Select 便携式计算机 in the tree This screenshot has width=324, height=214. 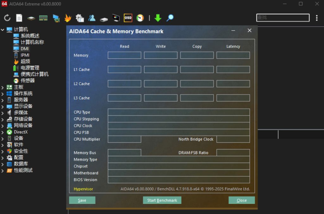(x=34, y=74)
